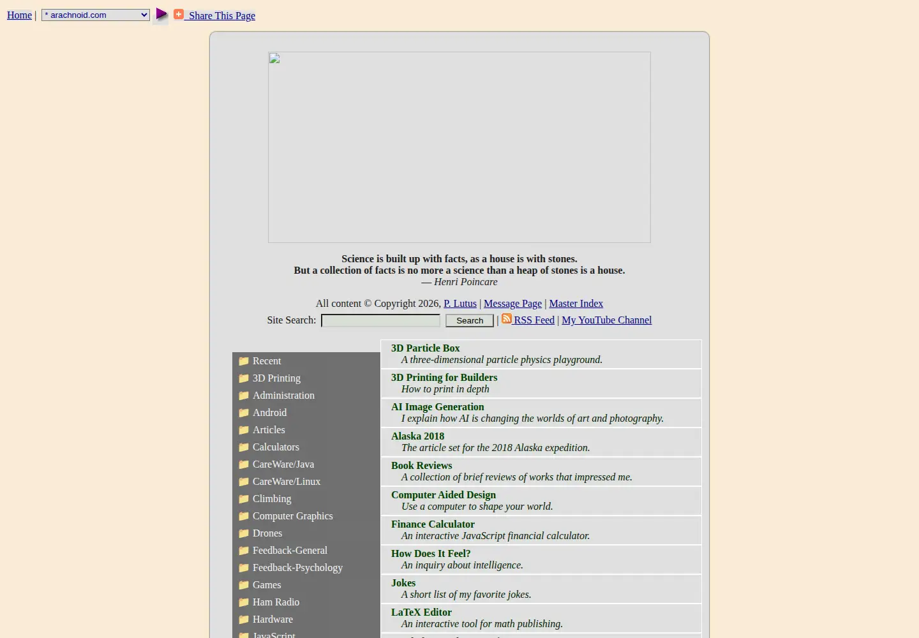Image resolution: width=919 pixels, height=638 pixels.
Task: Click the folder icon beside CareWare/Java
Action: [244, 464]
